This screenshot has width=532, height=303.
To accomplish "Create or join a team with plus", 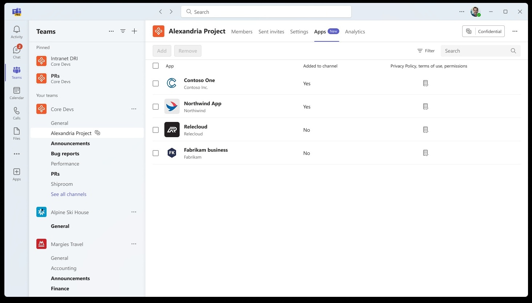I will (x=135, y=31).
